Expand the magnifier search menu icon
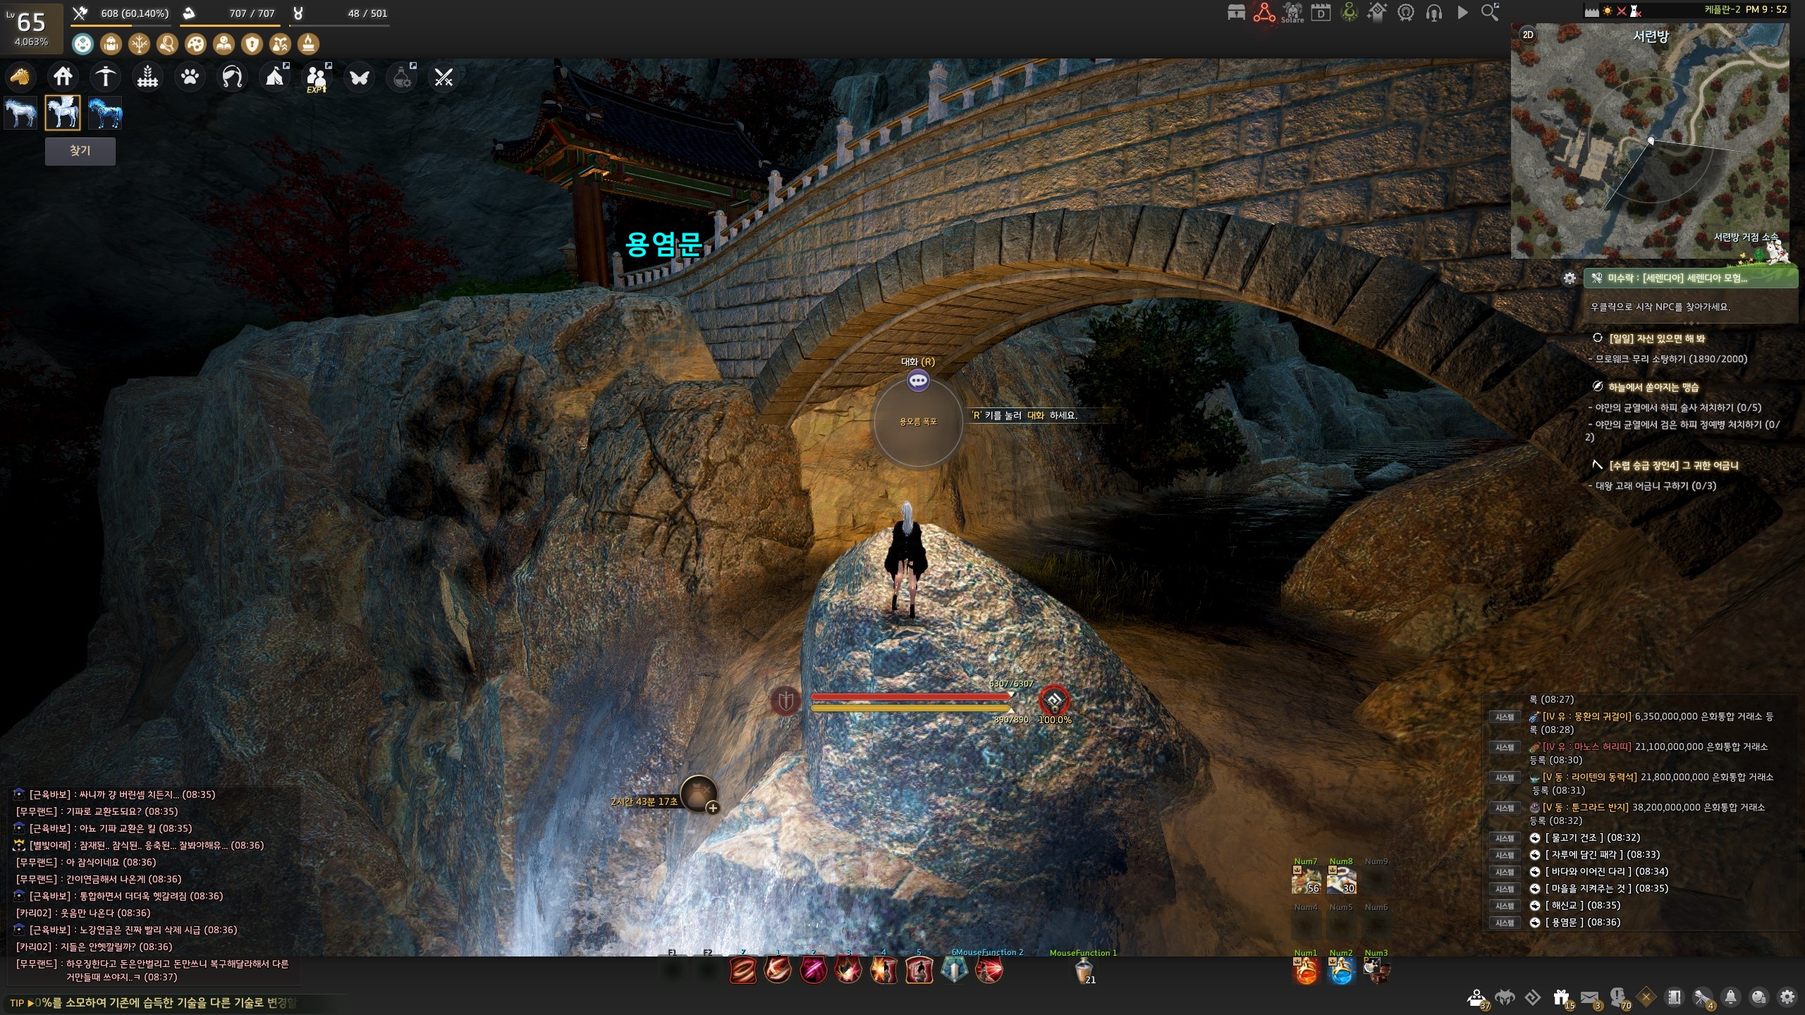1805x1015 pixels. (1490, 12)
